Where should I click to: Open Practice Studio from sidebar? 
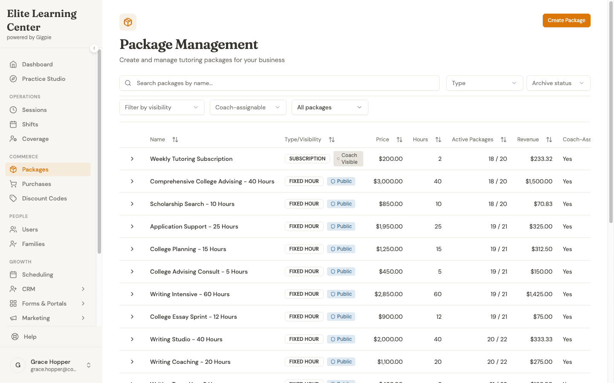[48, 79]
